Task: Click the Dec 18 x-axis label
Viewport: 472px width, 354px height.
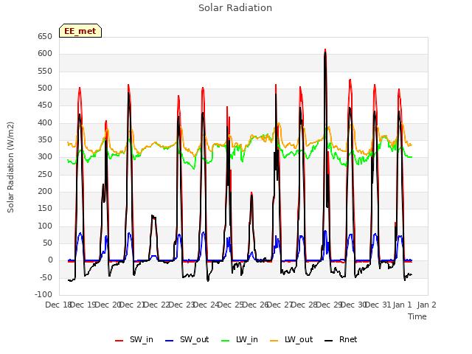Action: (x=58, y=305)
